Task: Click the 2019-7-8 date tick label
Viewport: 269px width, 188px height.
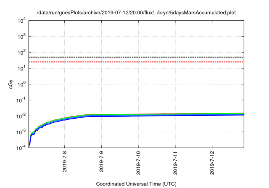Action: click(64, 162)
